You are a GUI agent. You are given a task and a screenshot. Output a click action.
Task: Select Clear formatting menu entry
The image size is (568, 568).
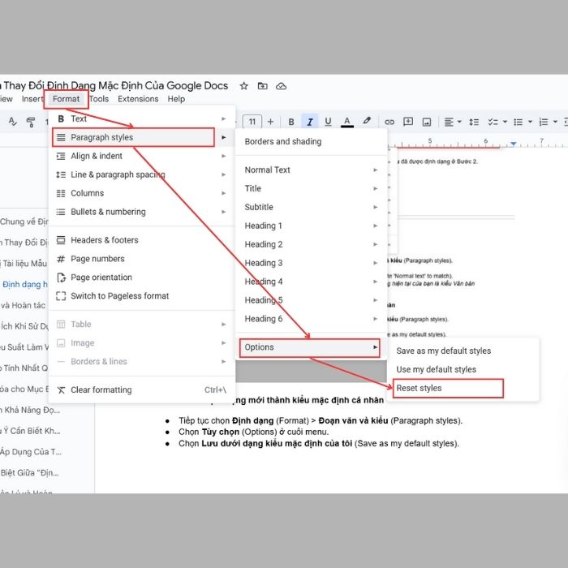tap(142, 389)
